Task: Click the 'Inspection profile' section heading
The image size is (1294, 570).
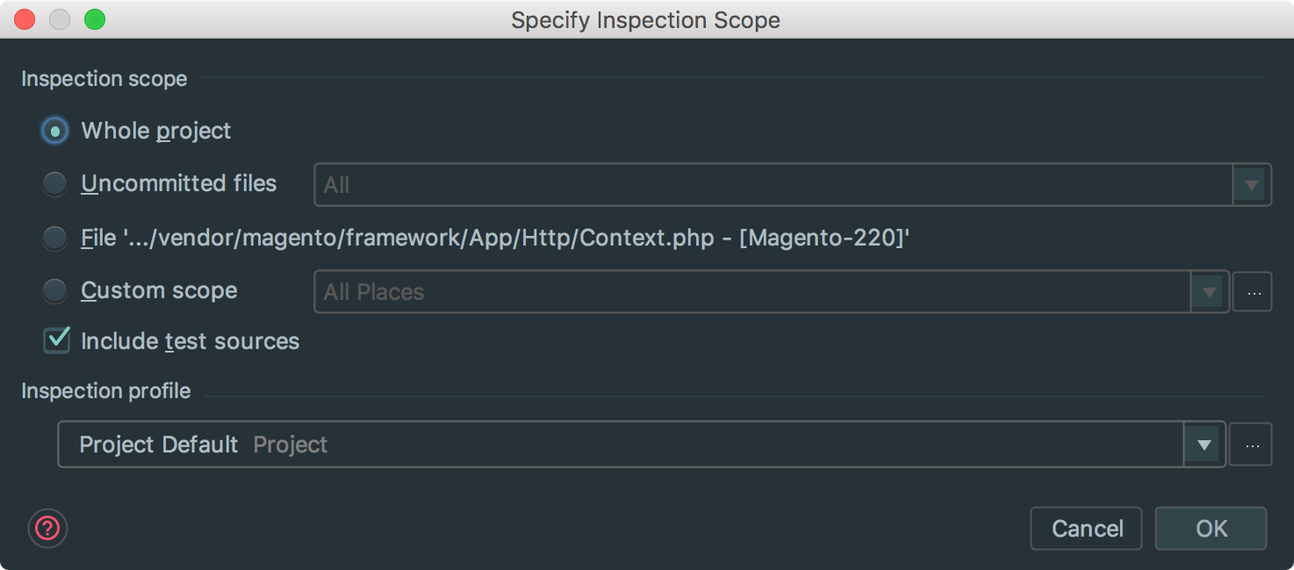Action: [x=105, y=391]
